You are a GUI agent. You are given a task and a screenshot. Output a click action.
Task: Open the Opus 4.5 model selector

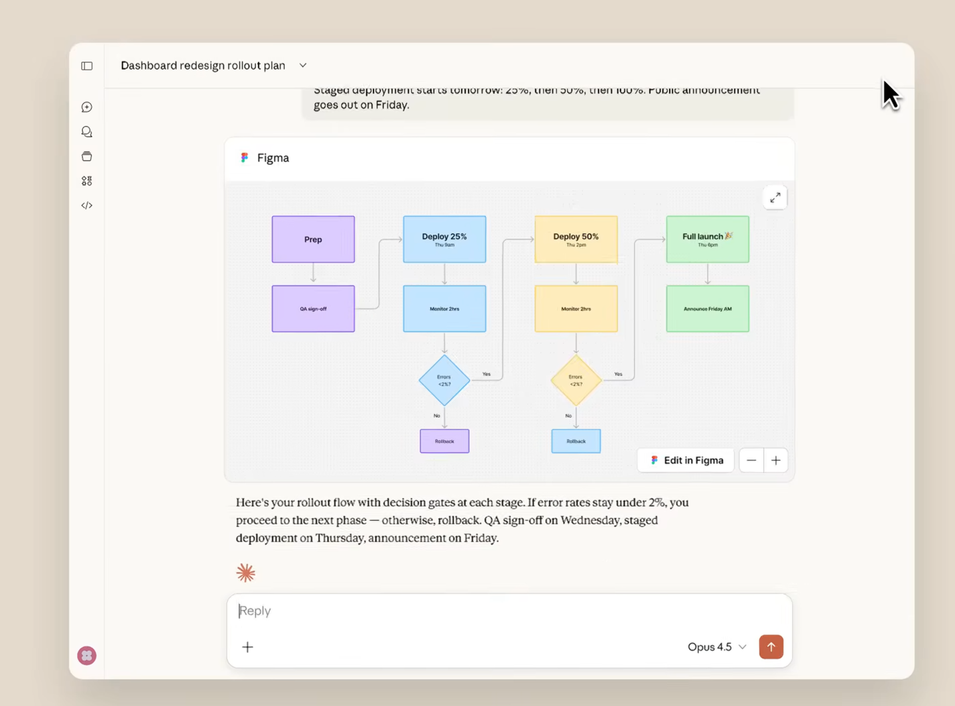click(x=716, y=647)
